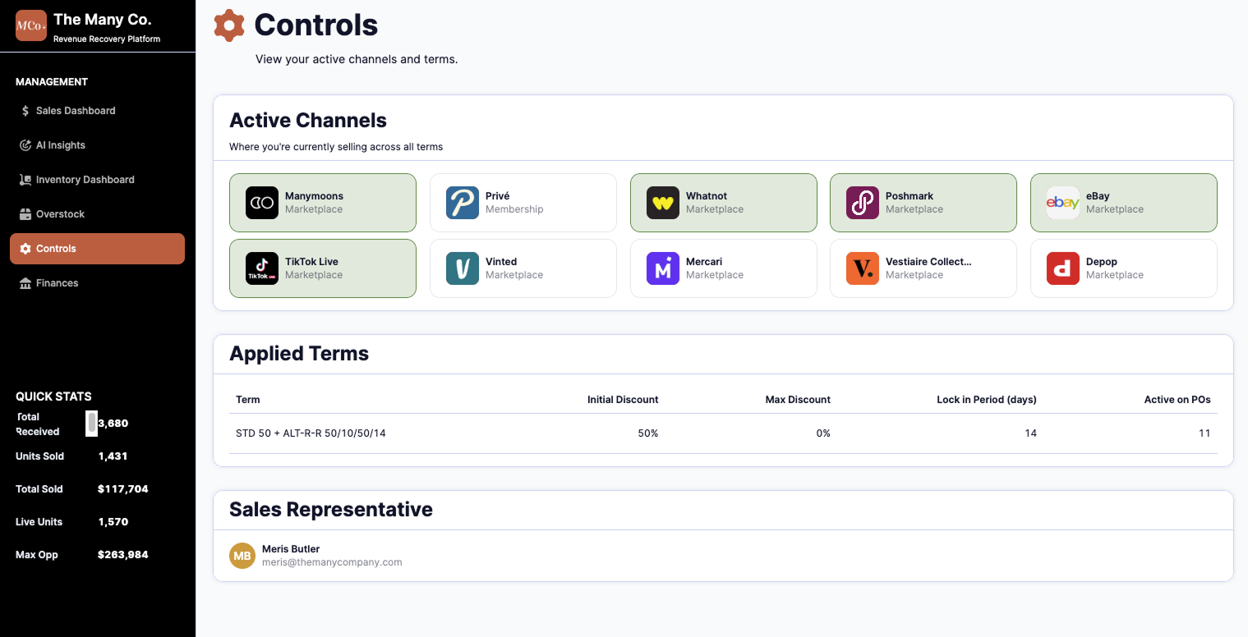Screen dimensions: 1248x637
Task: Select the Mercari Marketplace channel card
Action: 724,268
